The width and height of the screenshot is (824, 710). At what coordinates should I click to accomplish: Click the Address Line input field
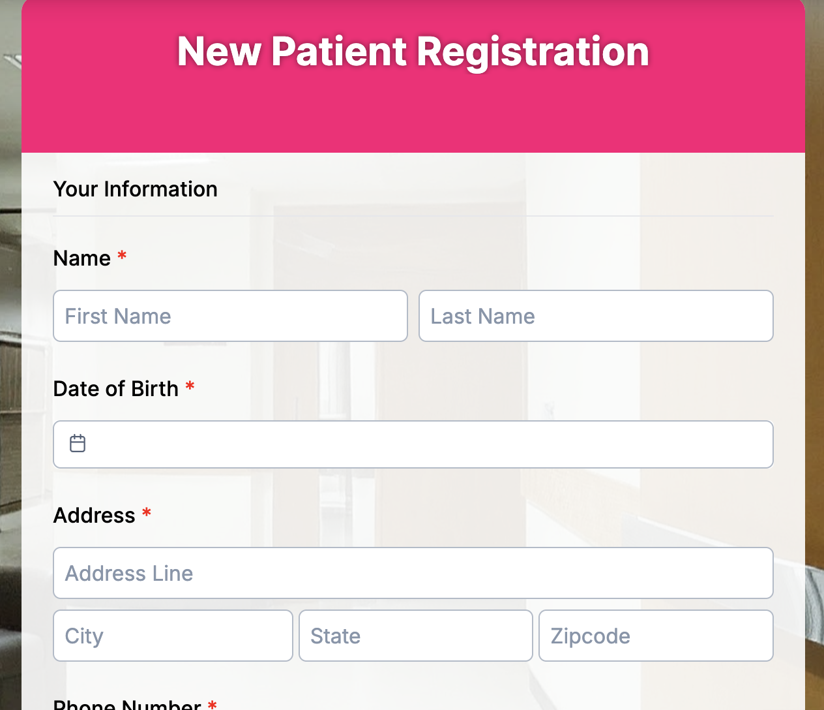413,573
